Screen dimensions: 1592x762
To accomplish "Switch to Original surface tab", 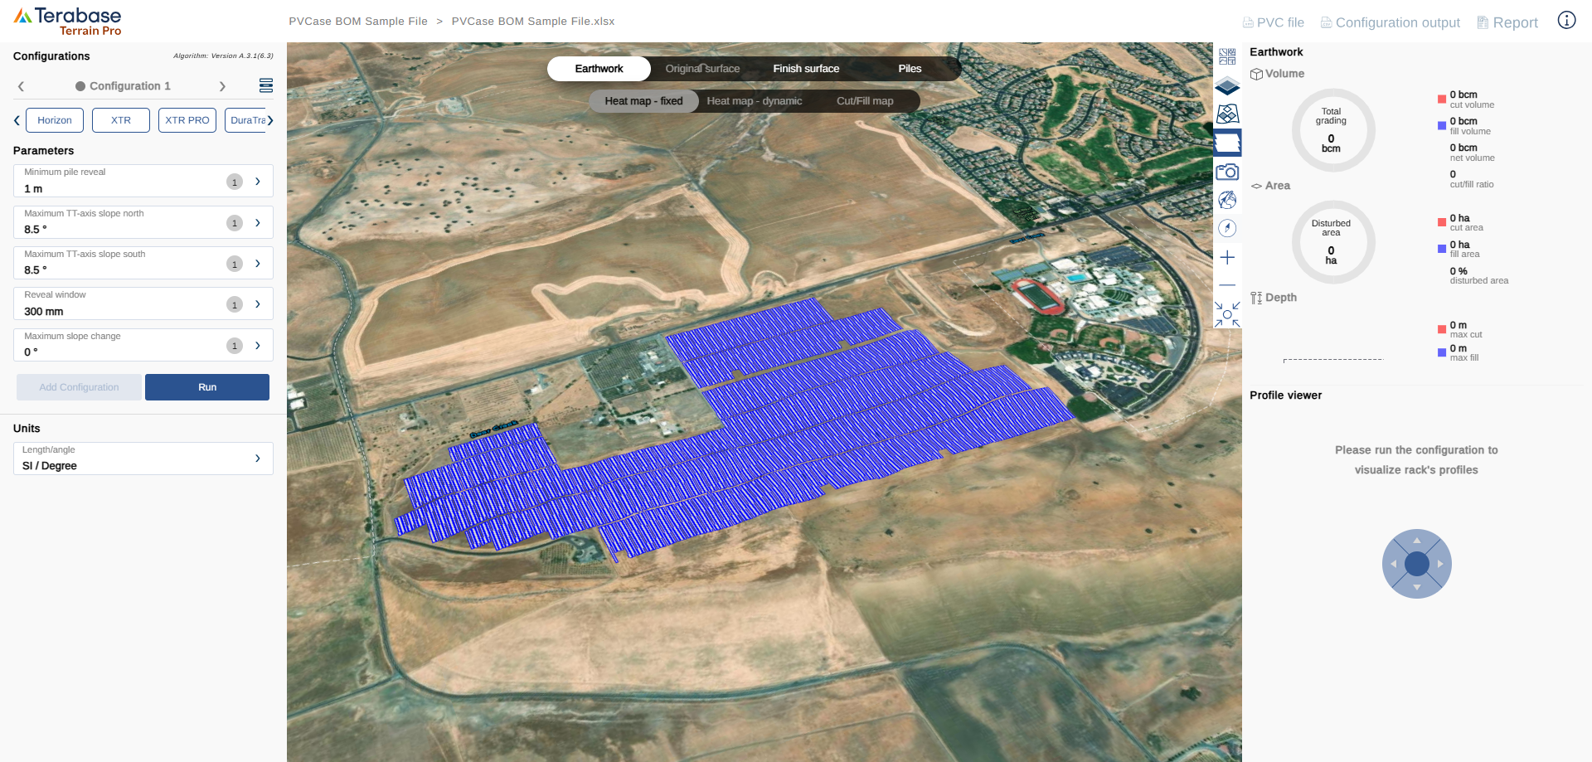I will pos(702,69).
